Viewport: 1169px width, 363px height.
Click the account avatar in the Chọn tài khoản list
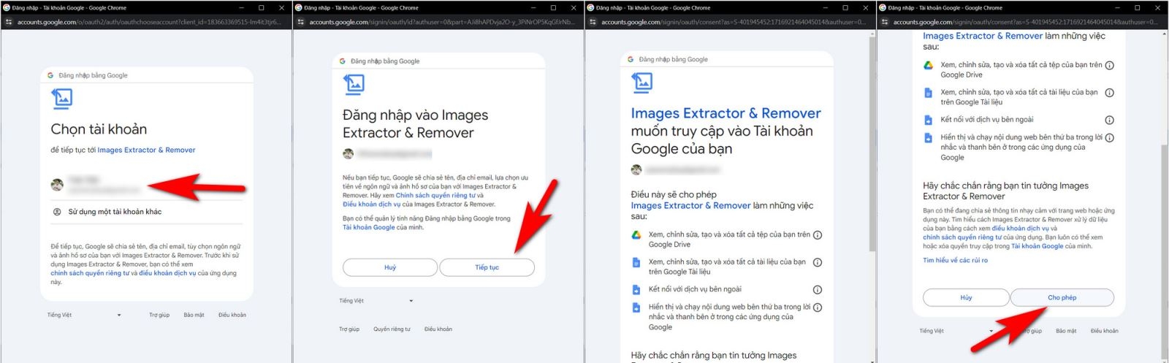(57, 185)
